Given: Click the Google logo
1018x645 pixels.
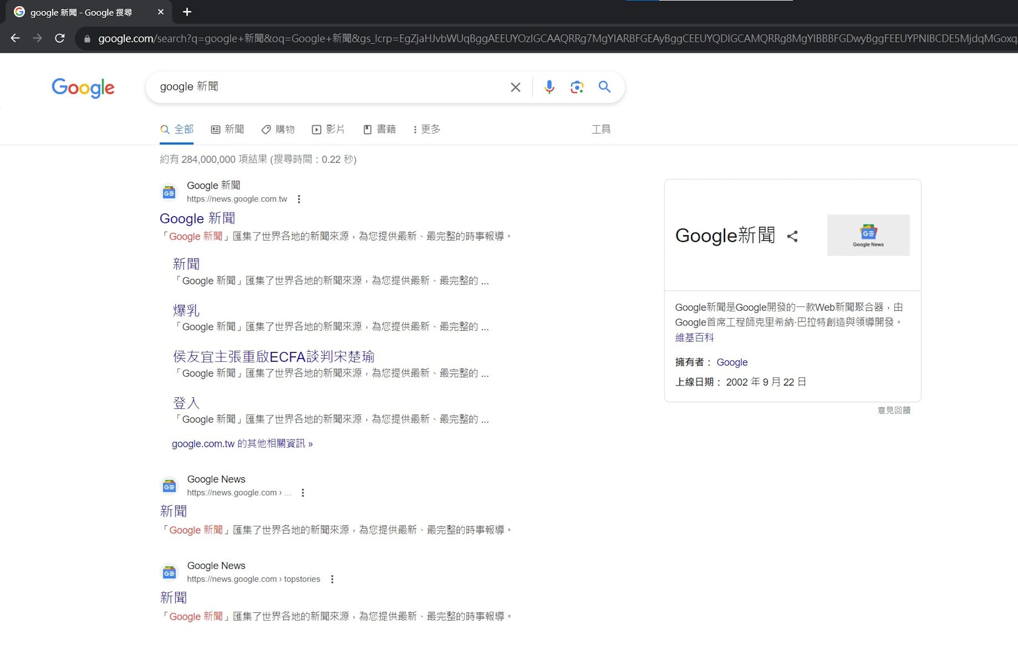Looking at the screenshot, I should 83,87.
